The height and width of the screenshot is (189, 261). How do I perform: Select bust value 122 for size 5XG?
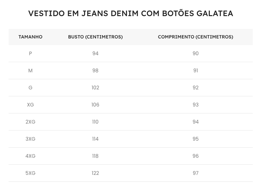point(95,173)
